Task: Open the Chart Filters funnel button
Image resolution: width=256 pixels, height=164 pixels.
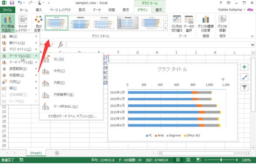Action: pyautogui.click(x=244, y=88)
